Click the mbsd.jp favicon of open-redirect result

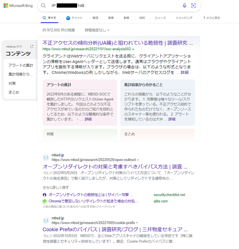tap(46, 158)
